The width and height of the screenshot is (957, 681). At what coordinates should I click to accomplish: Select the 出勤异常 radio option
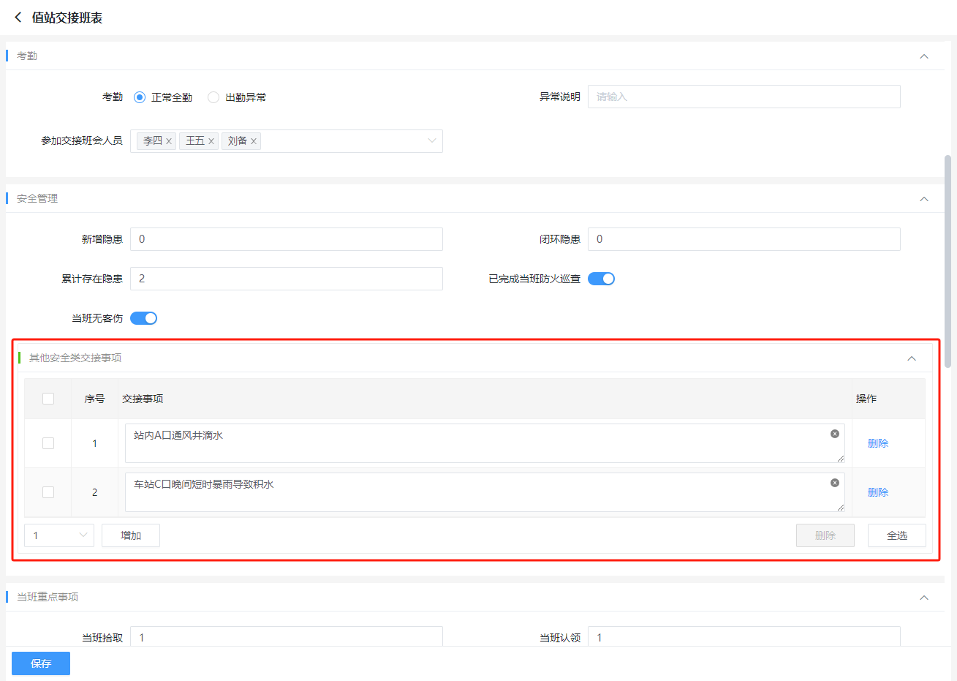tap(213, 97)
